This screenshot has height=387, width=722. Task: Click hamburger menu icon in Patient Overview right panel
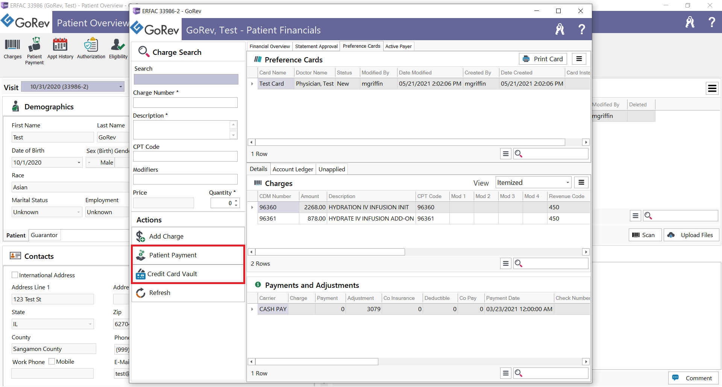(712, 88)
